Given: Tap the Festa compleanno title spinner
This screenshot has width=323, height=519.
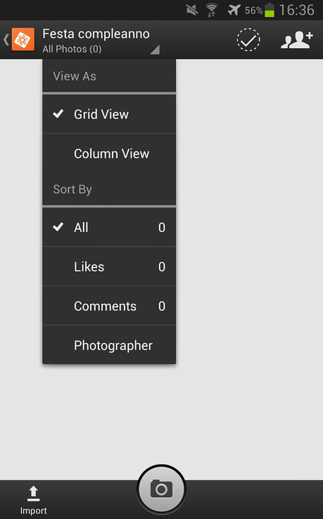Looking at the screenshot, I should click(x=96, y=34).
